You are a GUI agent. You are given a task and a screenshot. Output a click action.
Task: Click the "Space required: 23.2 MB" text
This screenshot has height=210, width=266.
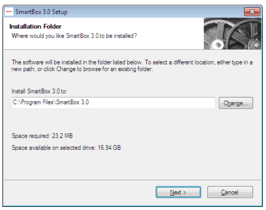click(x=42, y=136)
